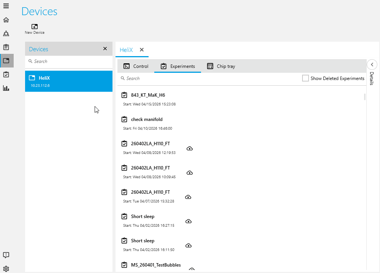
Task: Click cloud download icon for 10:09:45 experiment
Action: (x=190, y=173)
